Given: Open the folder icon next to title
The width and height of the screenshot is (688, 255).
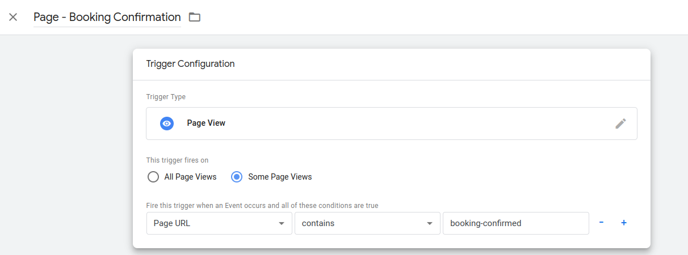Looking at the screenshot, I should coord(195,17).
